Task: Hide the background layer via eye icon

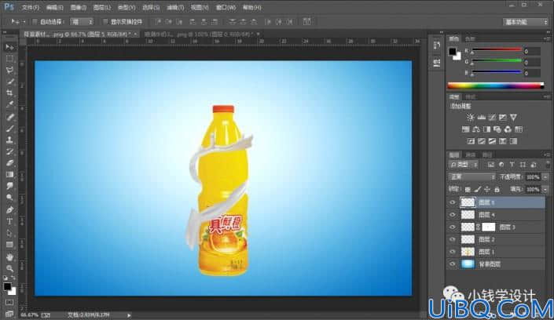Action: coord(453,264)
